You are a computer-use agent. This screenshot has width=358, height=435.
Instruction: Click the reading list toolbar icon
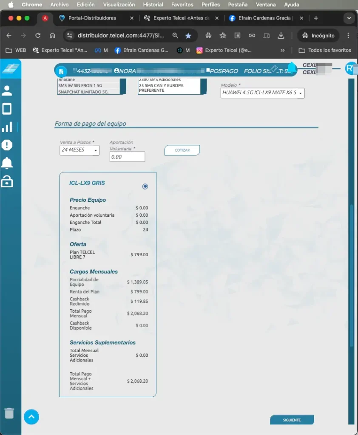coord(237,36)
